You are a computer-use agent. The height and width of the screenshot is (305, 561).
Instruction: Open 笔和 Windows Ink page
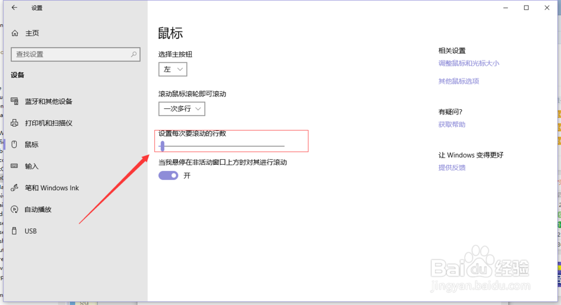pyautogui.click(x=52, y=188)
